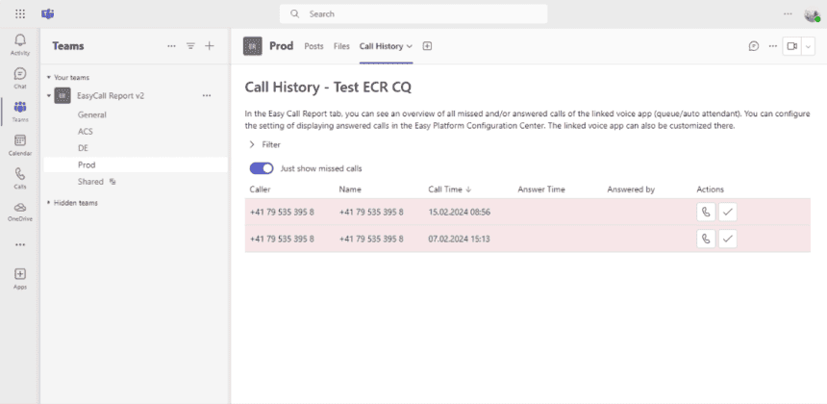
Task: Open meeting options dropdown arrow
Action: pyautogui.click(x=809, y=46)
